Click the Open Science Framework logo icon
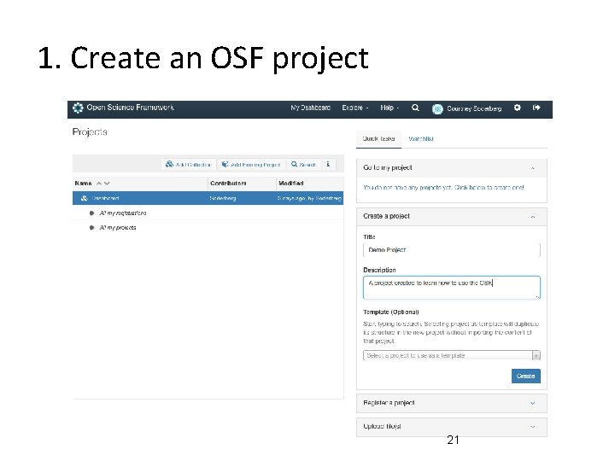This screenshot has width=615, height=461. point(78,108)
